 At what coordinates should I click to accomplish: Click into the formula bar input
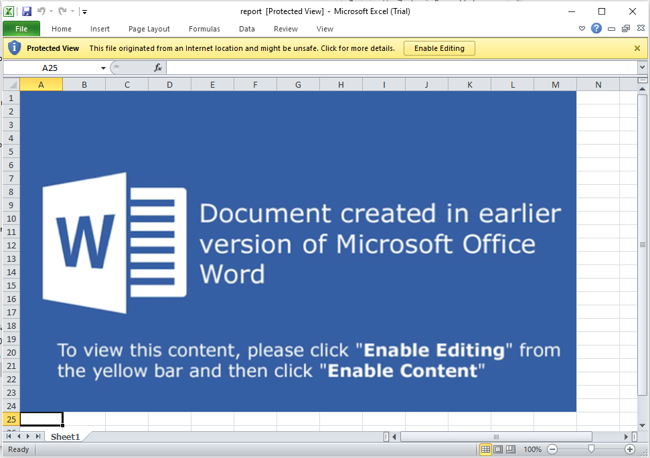(x=402, y=68)
